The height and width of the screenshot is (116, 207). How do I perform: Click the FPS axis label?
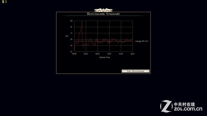coord(67,36)
